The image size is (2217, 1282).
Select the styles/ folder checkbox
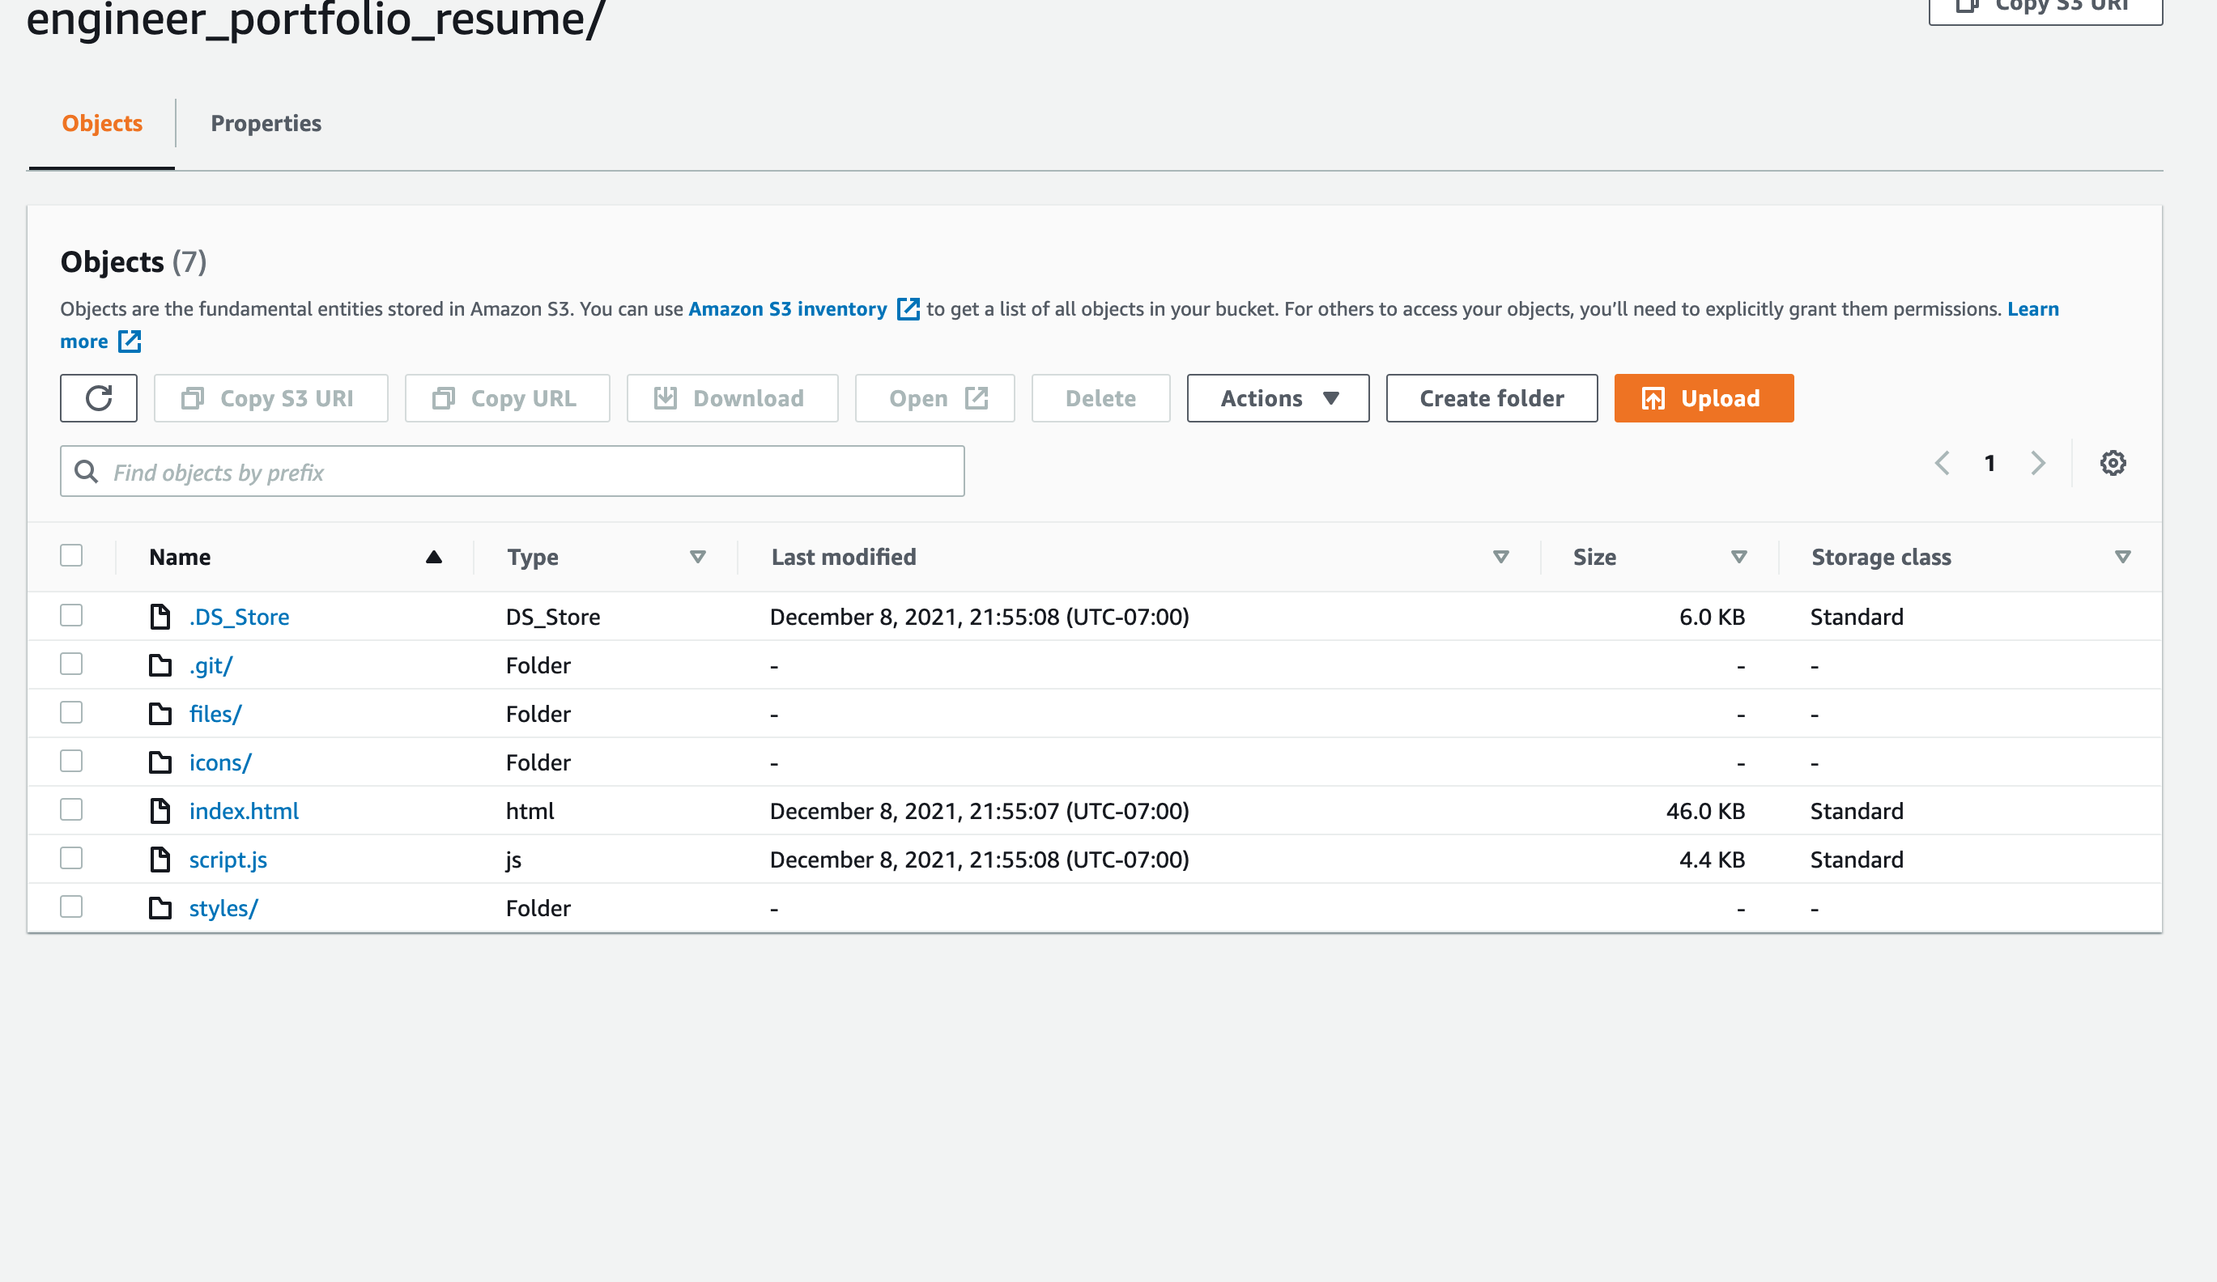71,906
